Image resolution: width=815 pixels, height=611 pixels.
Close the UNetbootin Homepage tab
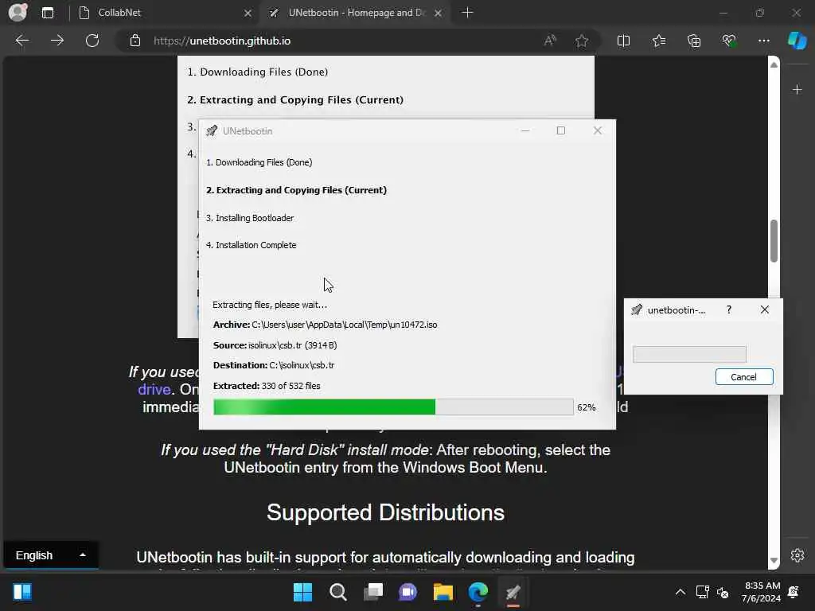[439, 13]
